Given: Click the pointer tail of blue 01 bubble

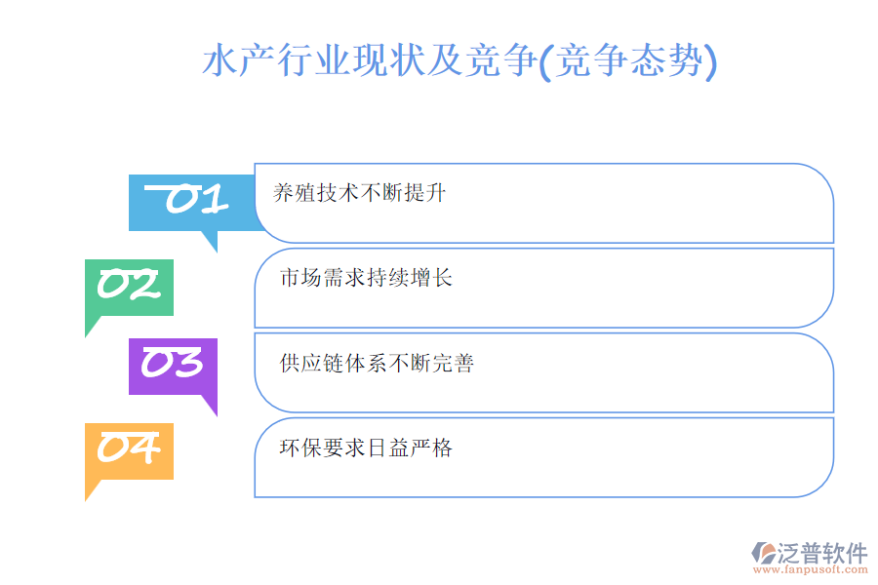Looking at the screenshot, I should [209, 241].
